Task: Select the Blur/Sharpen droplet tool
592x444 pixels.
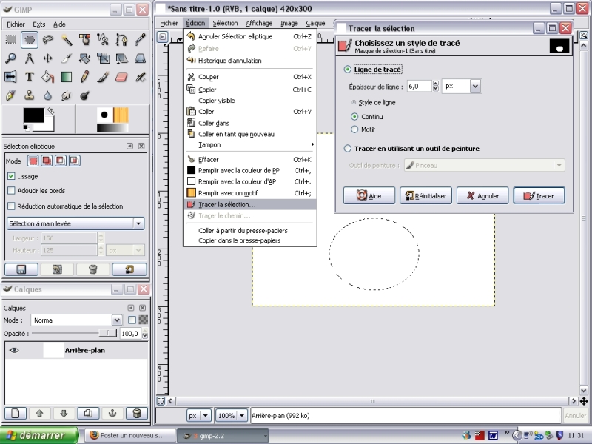Action: click(x=47, y=95)
